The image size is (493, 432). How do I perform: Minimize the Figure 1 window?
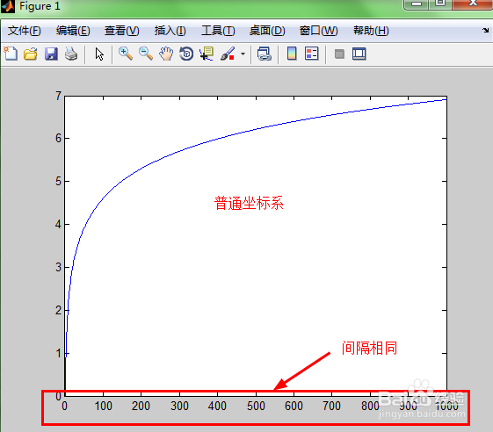pos(417,4)
